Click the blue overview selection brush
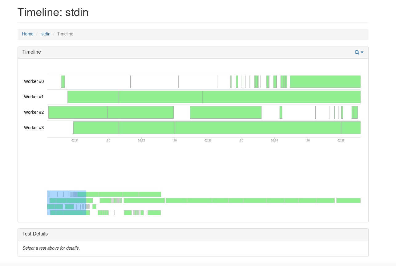The image size is (396, 266). tap(67, 203)
